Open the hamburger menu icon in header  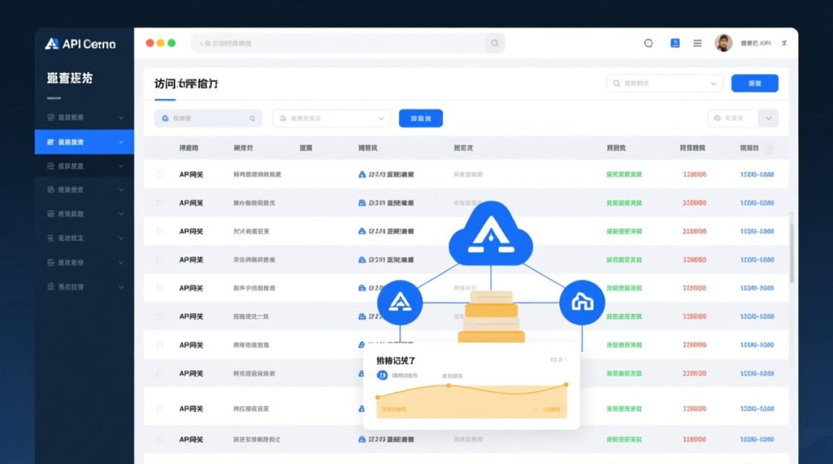coord(697,43)
